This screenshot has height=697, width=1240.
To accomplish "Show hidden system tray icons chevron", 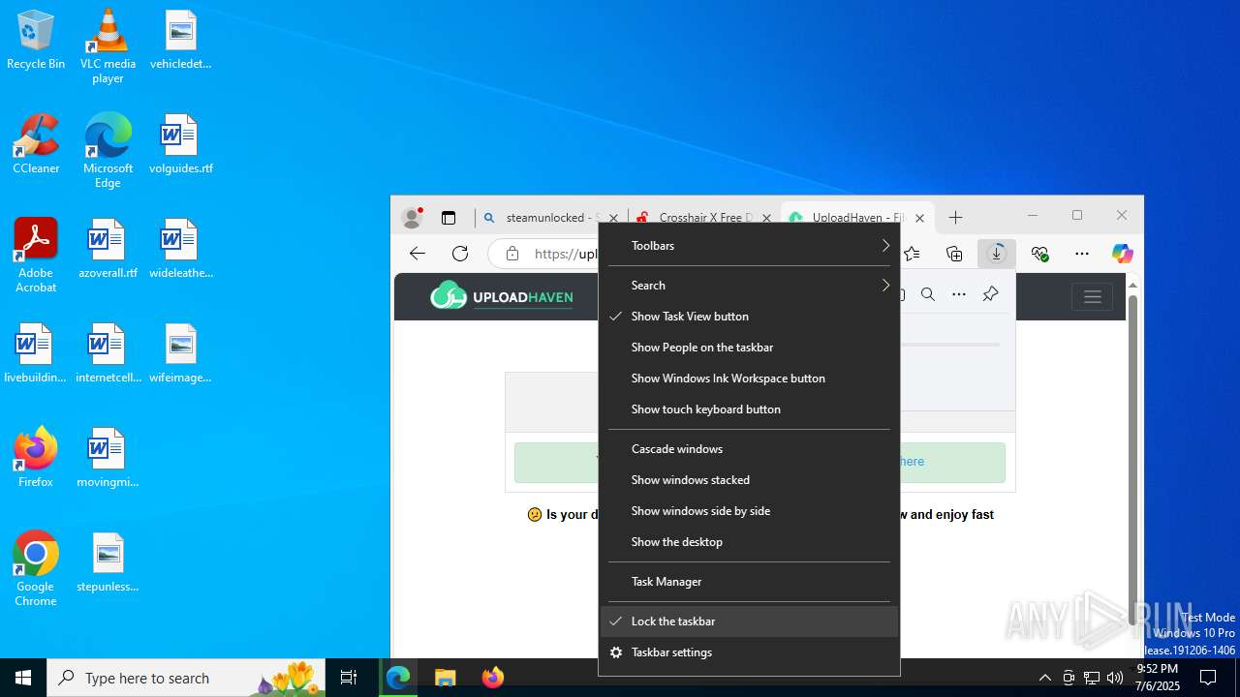I will coord(1044,678).
